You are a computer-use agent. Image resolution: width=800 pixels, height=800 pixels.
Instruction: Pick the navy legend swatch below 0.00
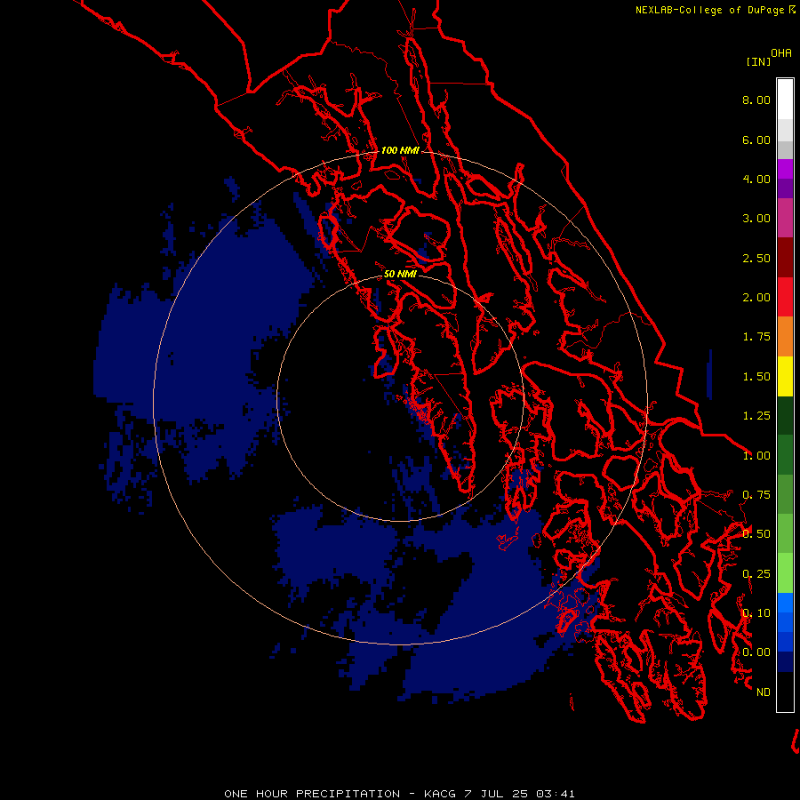785,661
